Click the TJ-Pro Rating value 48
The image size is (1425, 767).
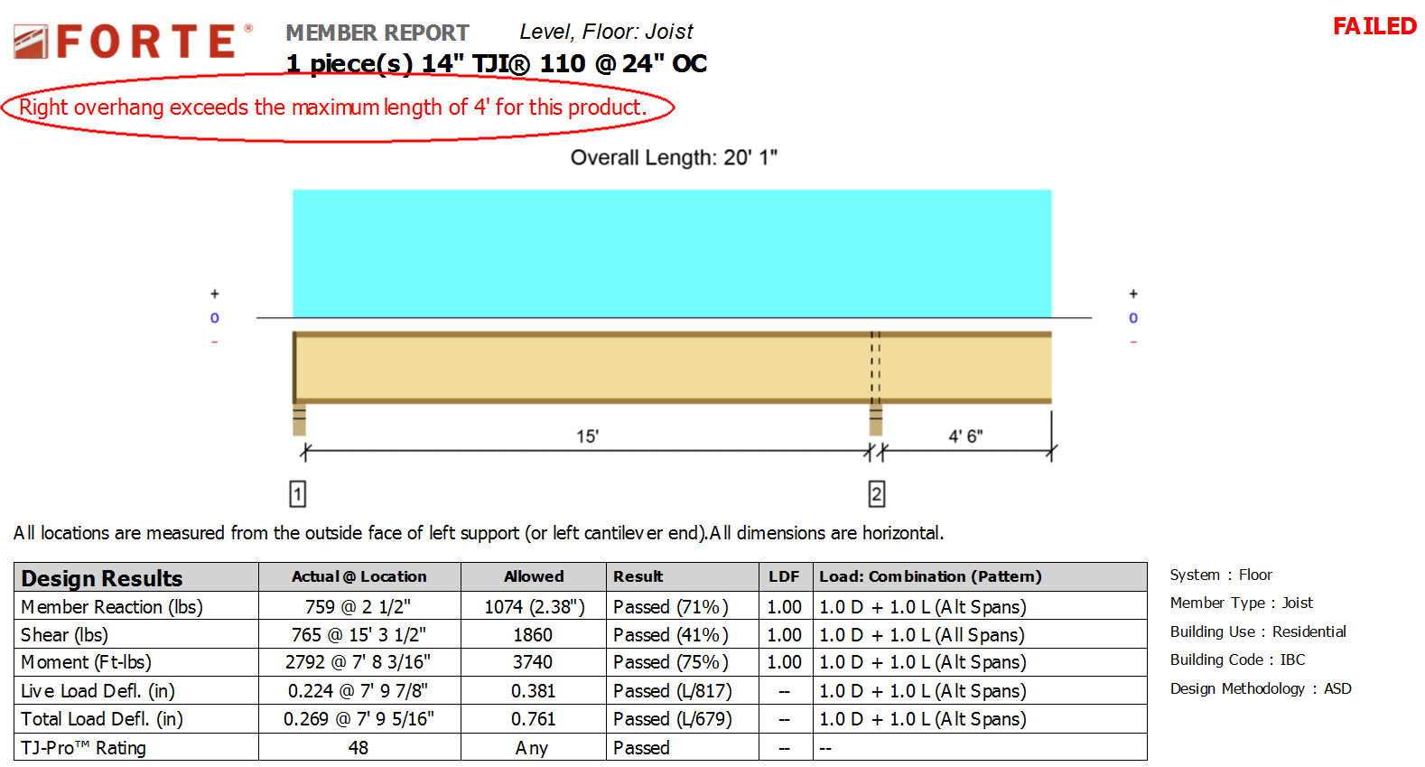point(358,748)
